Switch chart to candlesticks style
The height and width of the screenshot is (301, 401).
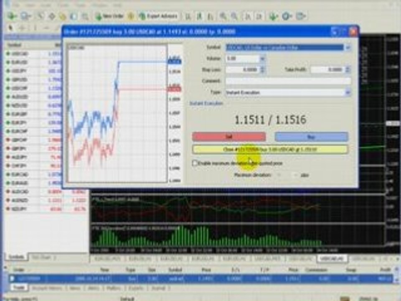click(199, 16)
